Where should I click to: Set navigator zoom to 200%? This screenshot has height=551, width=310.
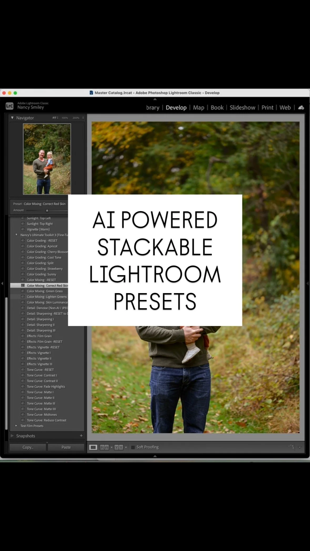(x=76, y=118)
